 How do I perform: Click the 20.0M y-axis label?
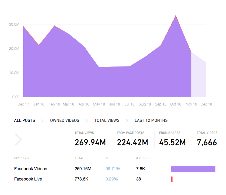[x=14, y=49]
